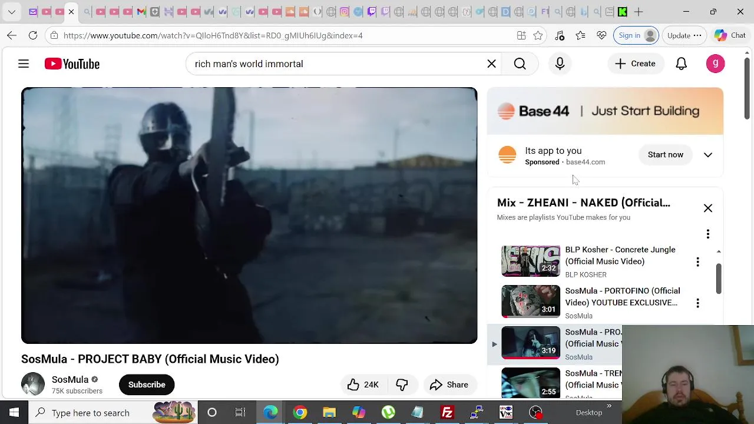
Task: Open the menu for SosMula PORTOFINO video
Action: (697, 303)
